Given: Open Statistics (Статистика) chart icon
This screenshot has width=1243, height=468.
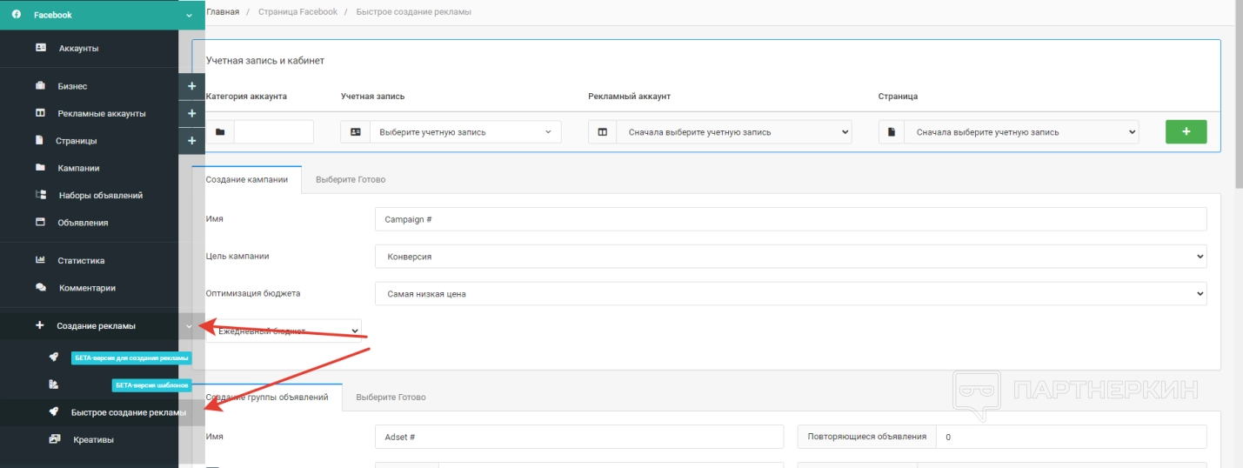Looking at the screenshot, I should pyautogui.click(x=41, y=260).
